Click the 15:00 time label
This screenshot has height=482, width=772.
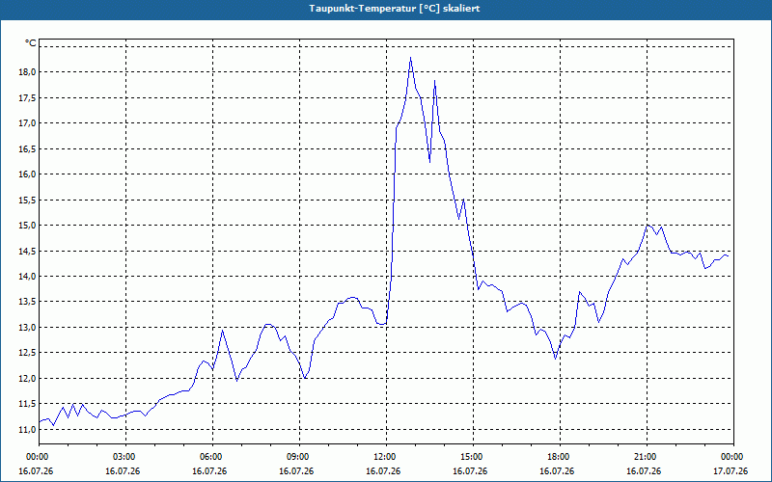point(473,457)
